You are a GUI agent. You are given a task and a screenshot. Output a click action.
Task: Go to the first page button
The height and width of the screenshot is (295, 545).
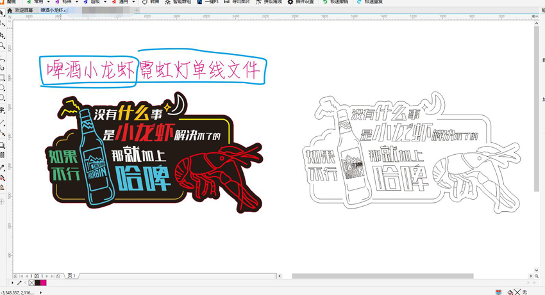pyautogui.click(x=21, y=276)
